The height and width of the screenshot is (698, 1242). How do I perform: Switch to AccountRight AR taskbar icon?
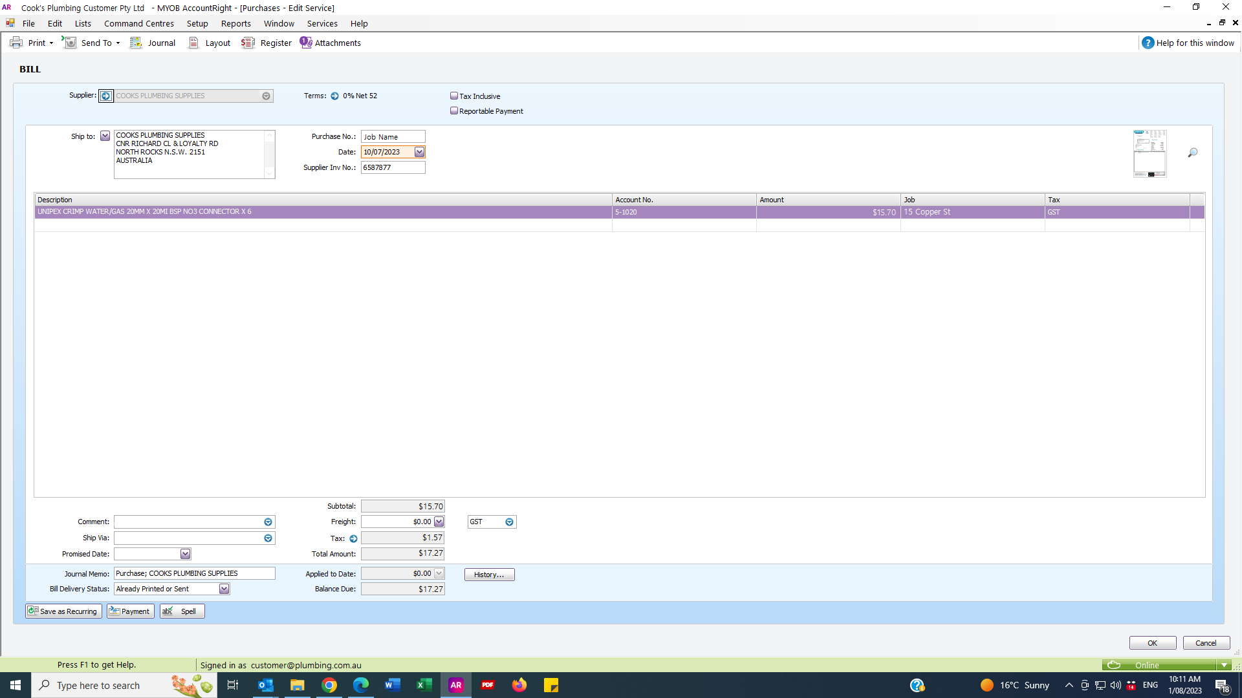pyautogui.click(x=456, y=685)
